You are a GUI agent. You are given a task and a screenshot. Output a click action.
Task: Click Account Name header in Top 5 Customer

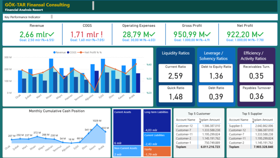pos(185,120)
